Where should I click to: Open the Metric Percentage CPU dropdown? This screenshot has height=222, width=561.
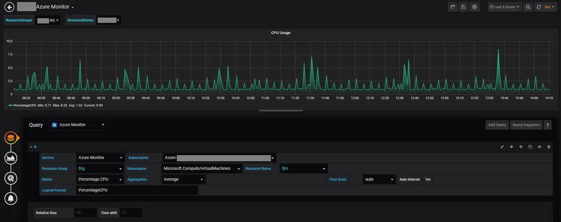[101, 179]
